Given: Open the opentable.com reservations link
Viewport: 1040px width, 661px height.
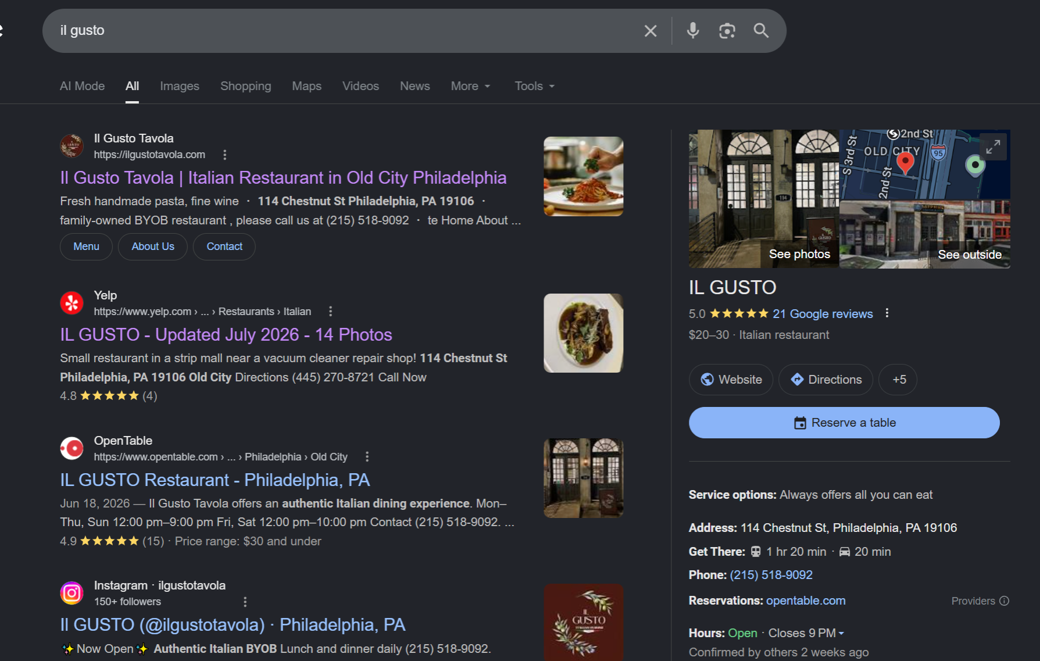Looking at the screenshot, I should point(806,601).
